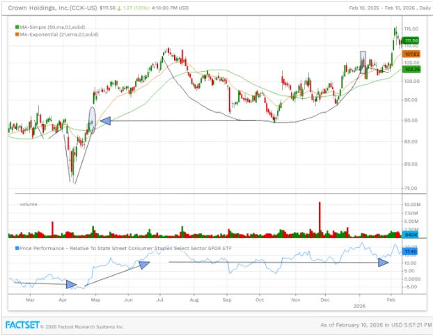Click the 80.00 price axis label
The image size is (433, 335).
tap(411, 164)
